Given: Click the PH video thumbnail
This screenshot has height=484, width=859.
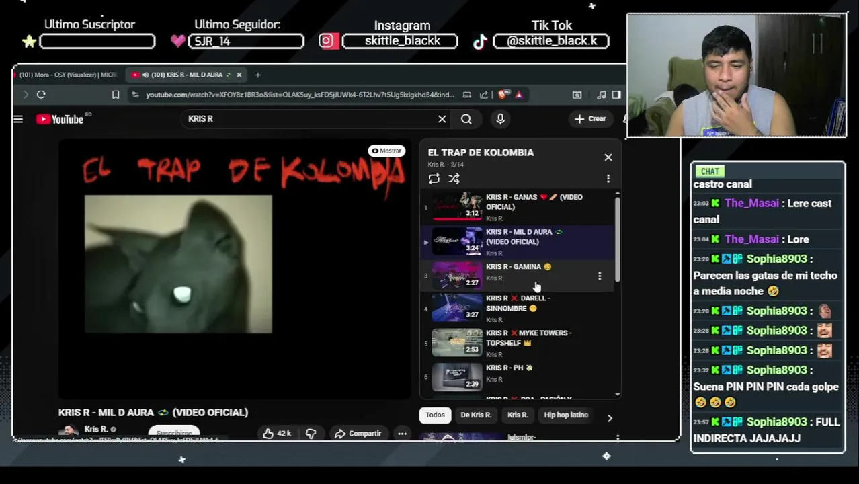Looking at the screenshot, I should 457,378.
